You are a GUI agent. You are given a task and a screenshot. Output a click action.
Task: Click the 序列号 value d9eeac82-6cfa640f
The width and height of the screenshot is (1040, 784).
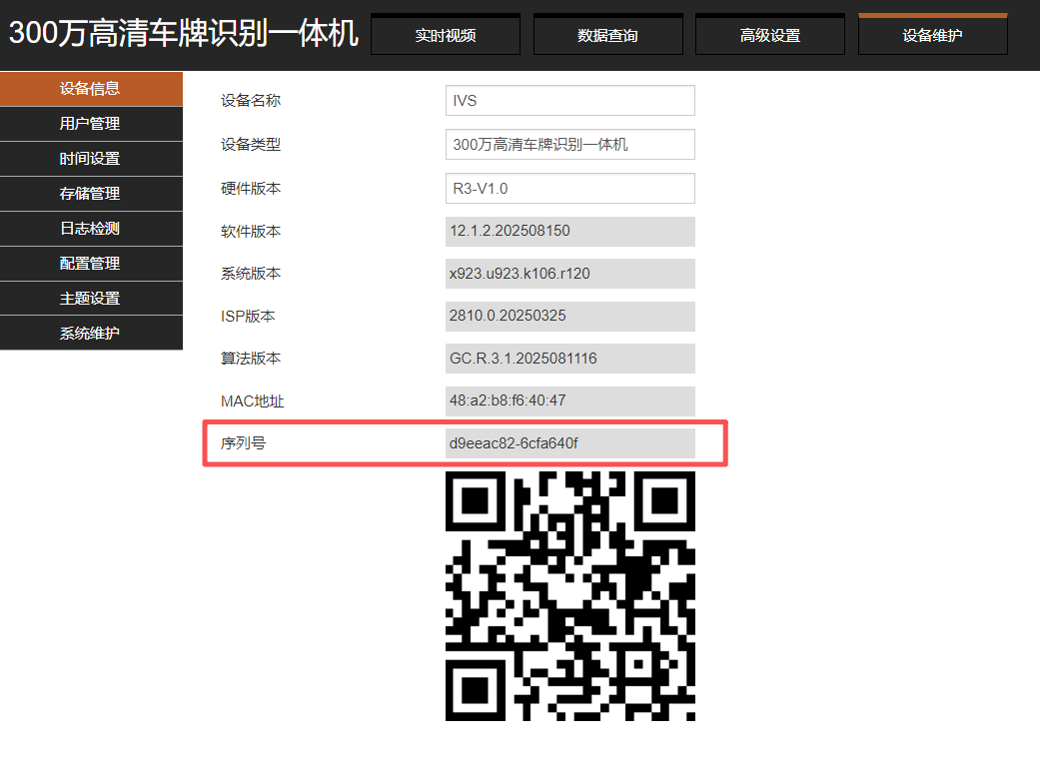(x=569, y=443)
